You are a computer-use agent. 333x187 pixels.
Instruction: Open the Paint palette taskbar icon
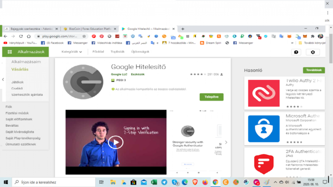(x=267, y=182)
